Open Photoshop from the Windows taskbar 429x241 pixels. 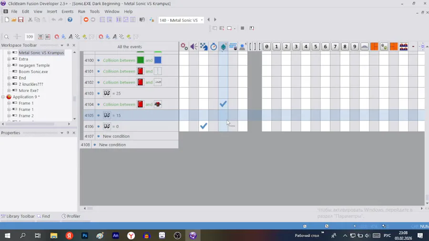(x=85, y=235)
